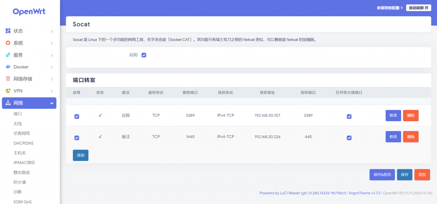Image resolution: width=437 pixels, height=204 pixels.
Task: Open the 诊断 submenu item
Action: (17, 192)
